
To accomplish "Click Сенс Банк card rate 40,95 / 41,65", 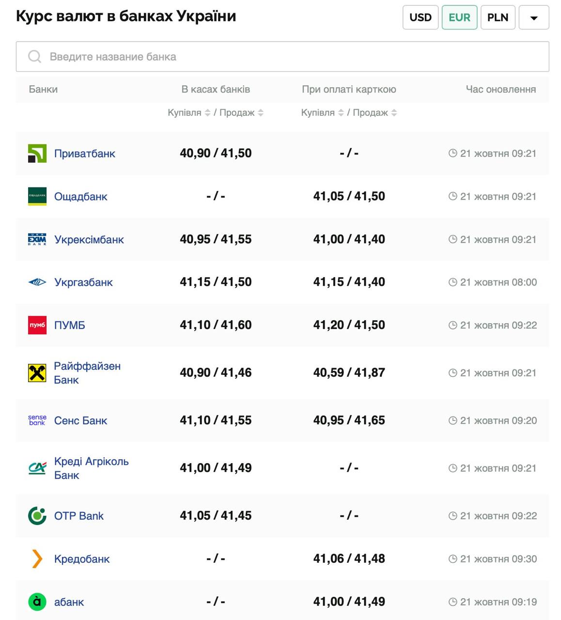I will [349, 420].
